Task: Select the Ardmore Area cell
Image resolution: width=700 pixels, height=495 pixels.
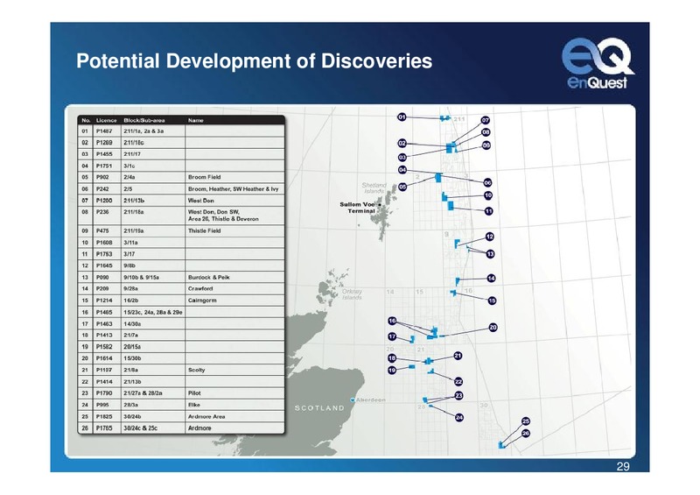Action: click(234, 416)
